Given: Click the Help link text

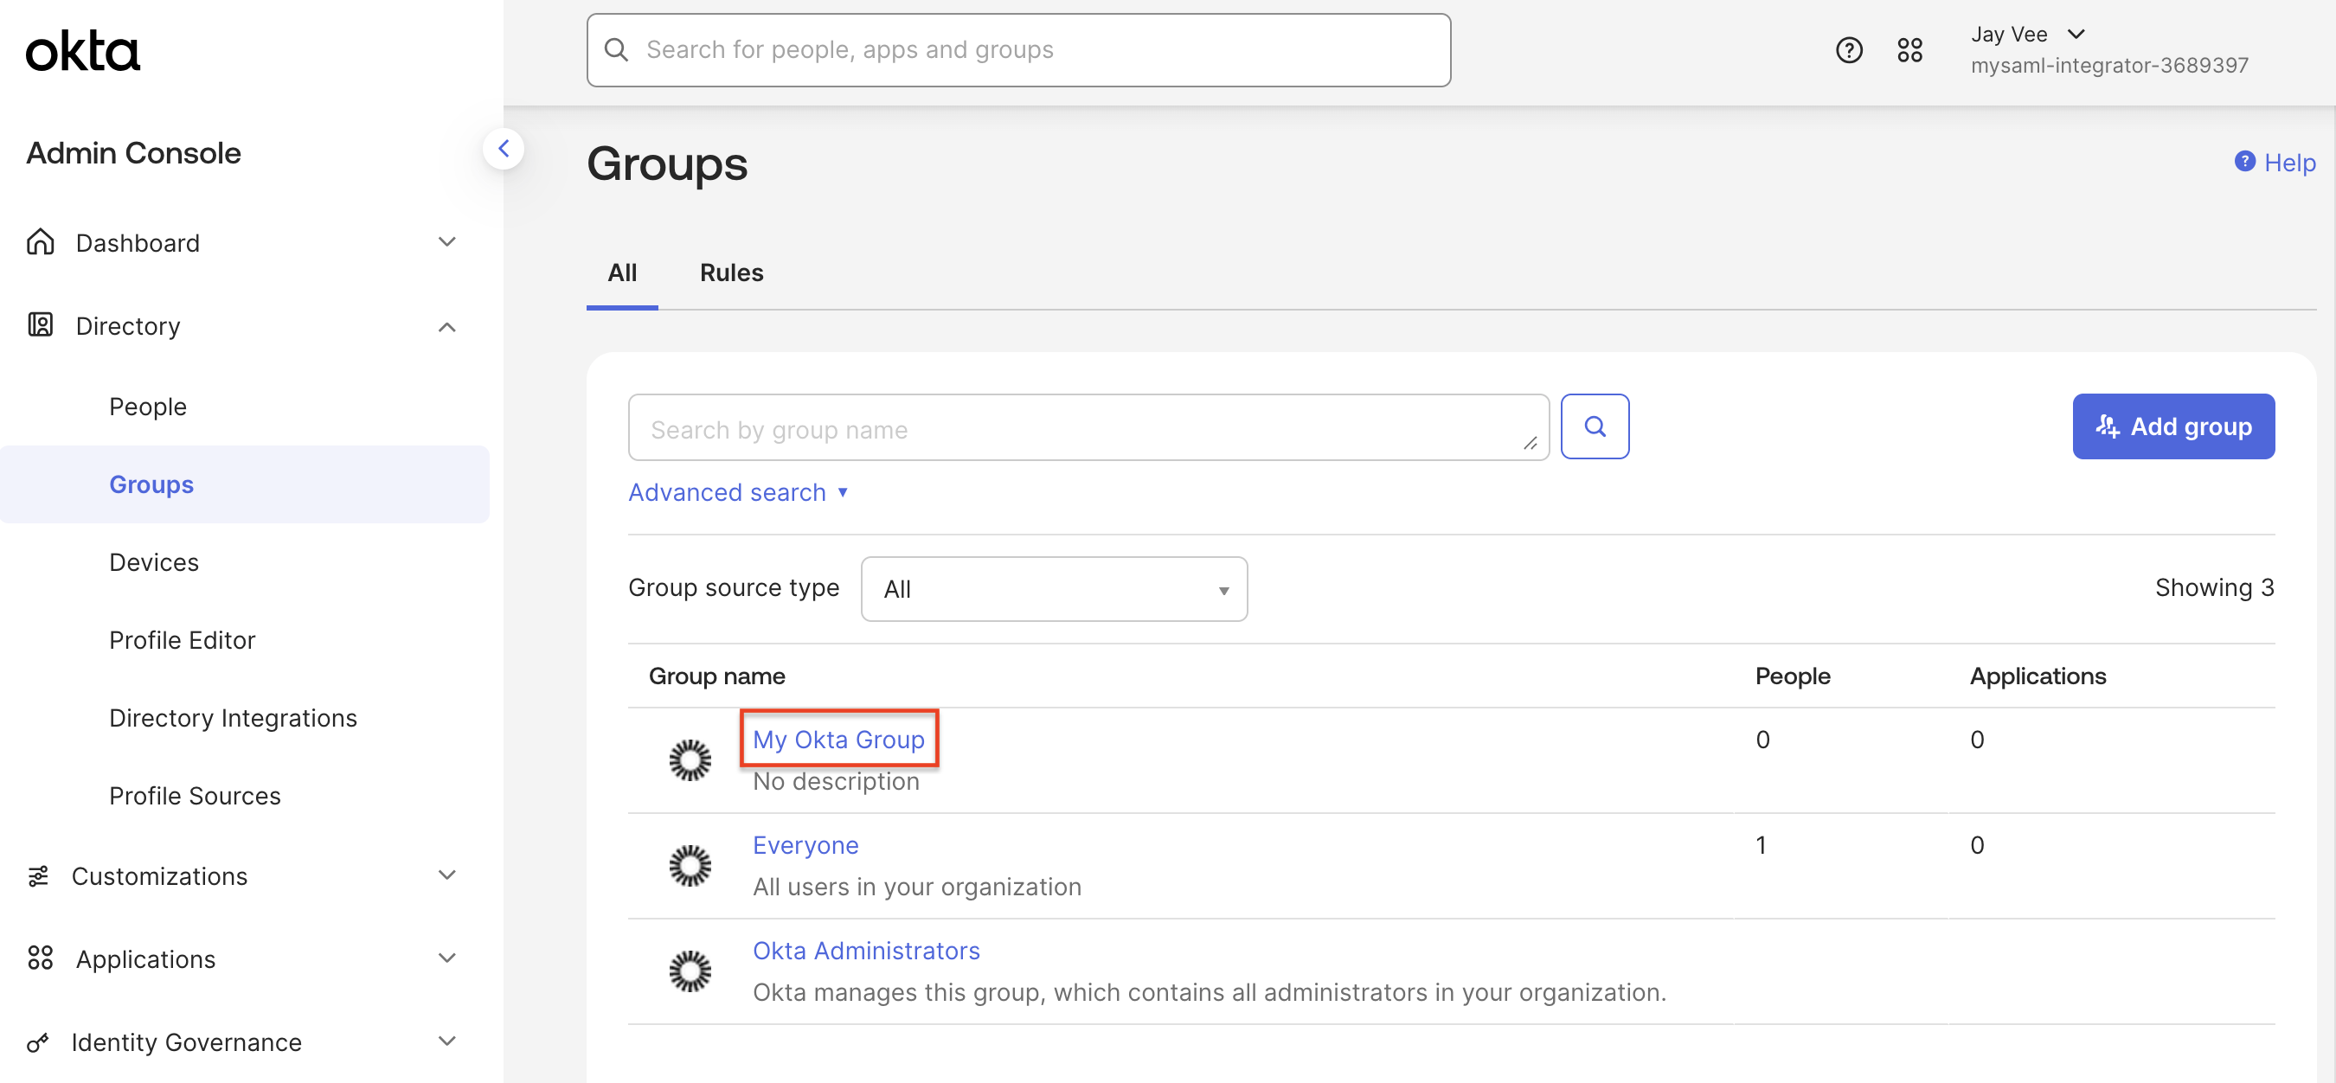Looking at the screenshot, I should pyautogui.click(x=2290, y=163).
